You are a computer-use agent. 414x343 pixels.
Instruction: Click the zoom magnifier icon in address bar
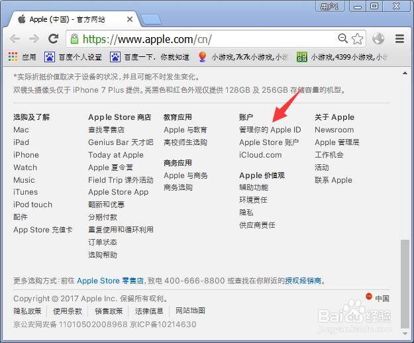342,38
